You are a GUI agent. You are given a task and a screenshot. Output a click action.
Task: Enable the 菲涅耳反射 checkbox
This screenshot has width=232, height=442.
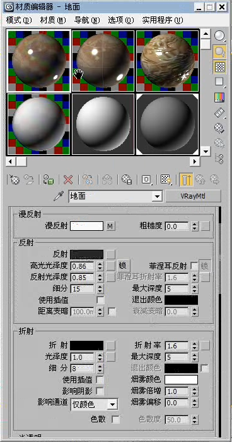tap(194, 266)
